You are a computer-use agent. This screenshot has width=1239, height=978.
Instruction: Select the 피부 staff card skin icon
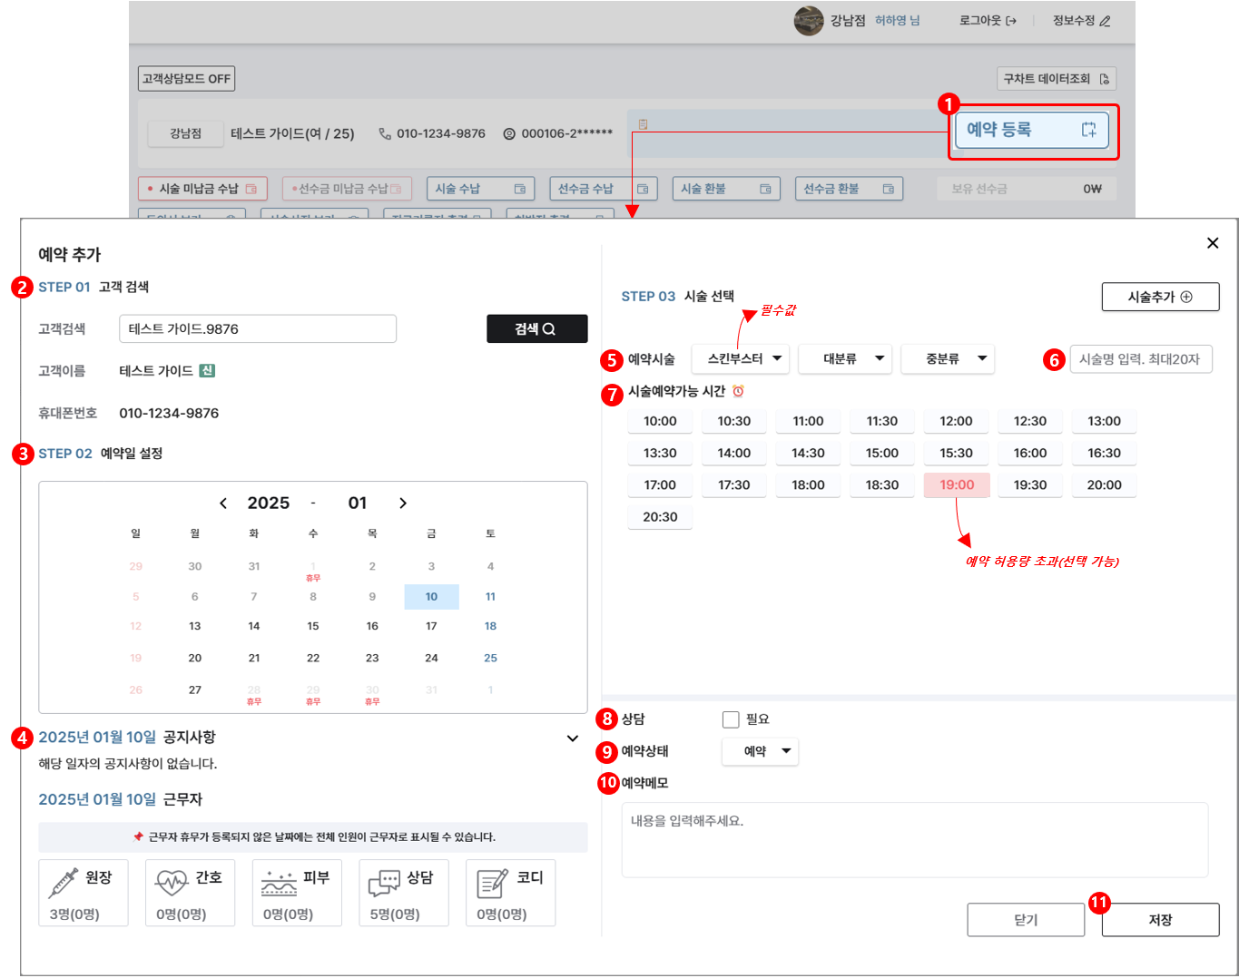(279, 882)
